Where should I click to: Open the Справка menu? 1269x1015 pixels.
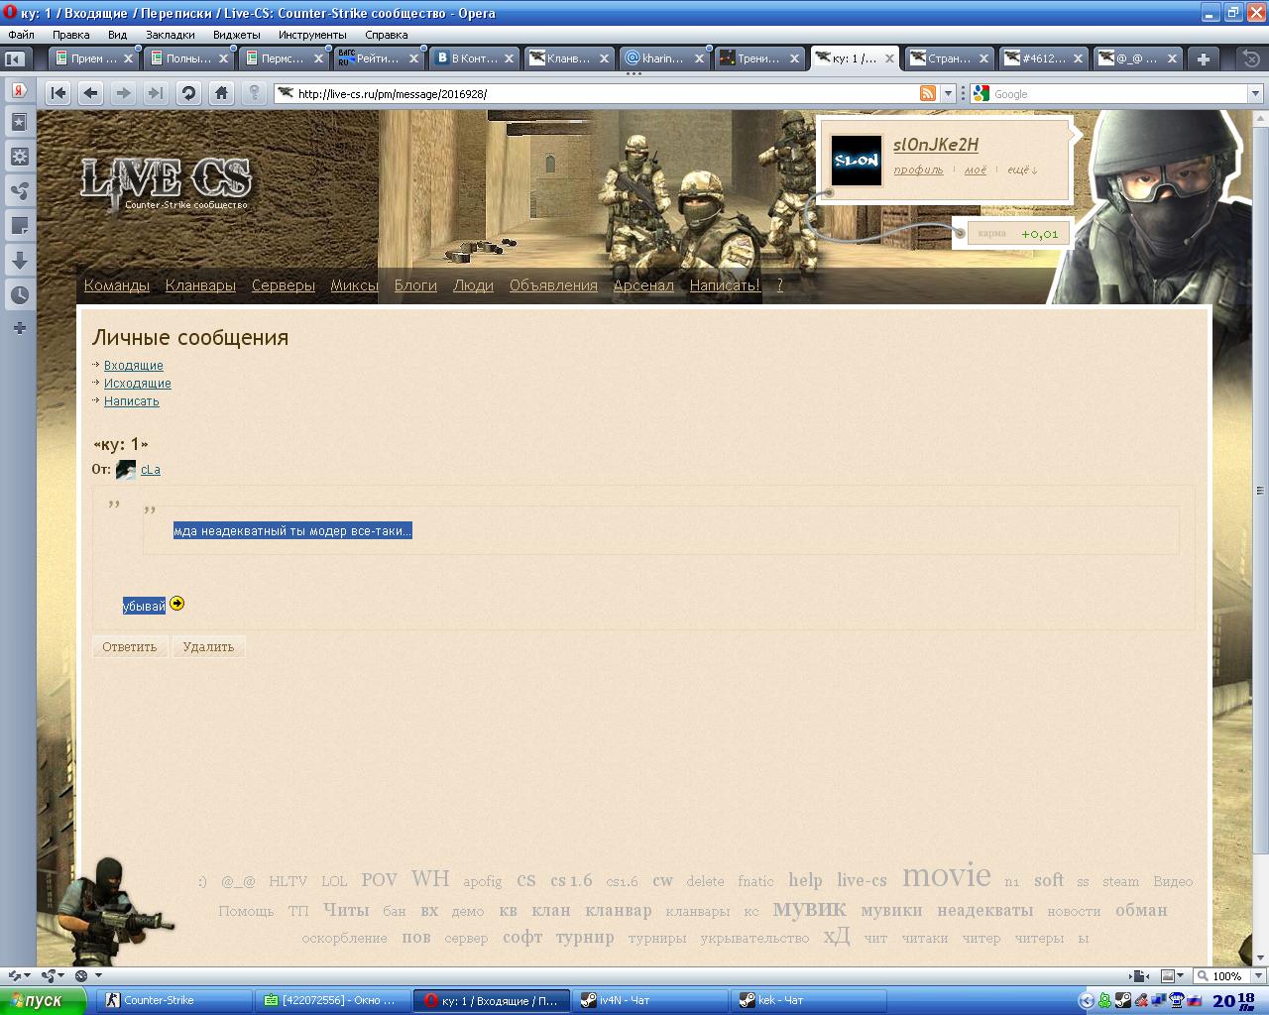point(387,35)
